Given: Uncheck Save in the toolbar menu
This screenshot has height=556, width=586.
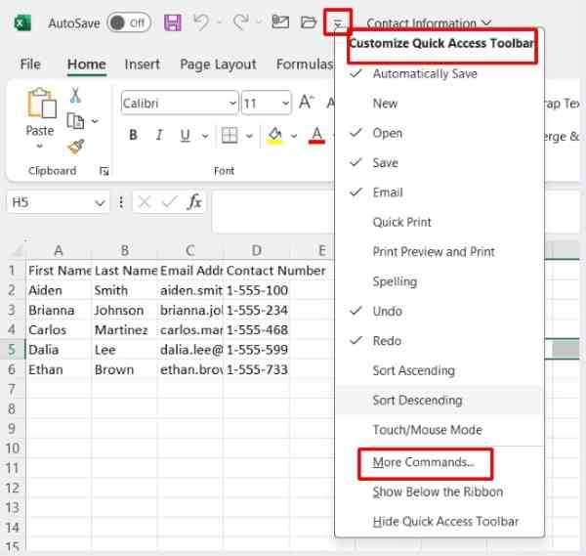Looking at the screenshot, I should pos(439,162).
